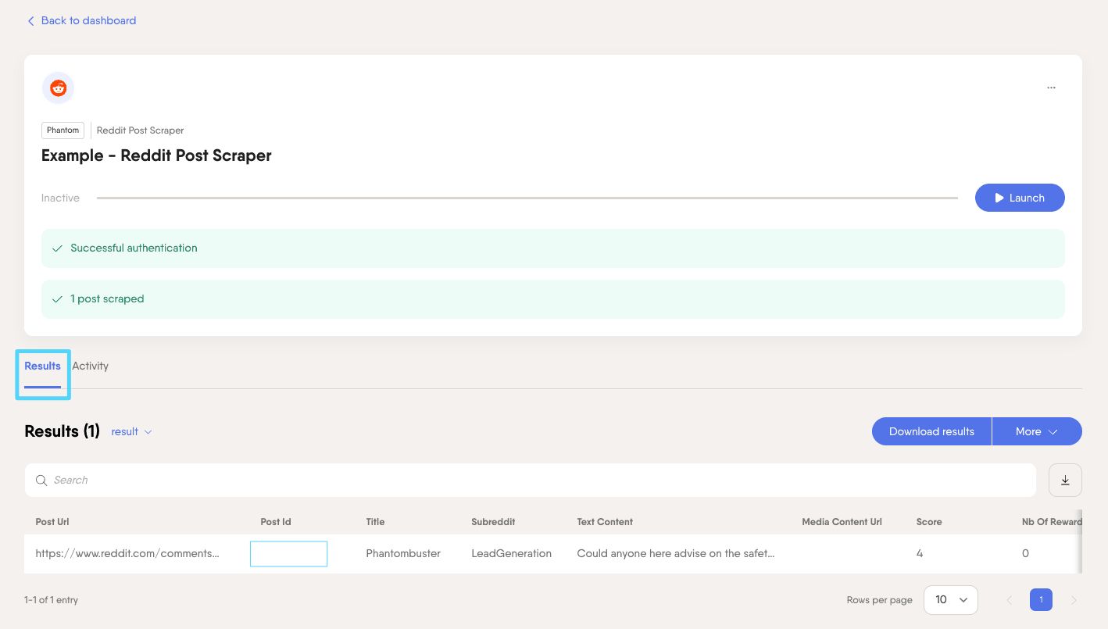Viewport: 1108px width, 629px height.
Task: Click the Back to dashboard link
Action: click(x=81, y=20)
